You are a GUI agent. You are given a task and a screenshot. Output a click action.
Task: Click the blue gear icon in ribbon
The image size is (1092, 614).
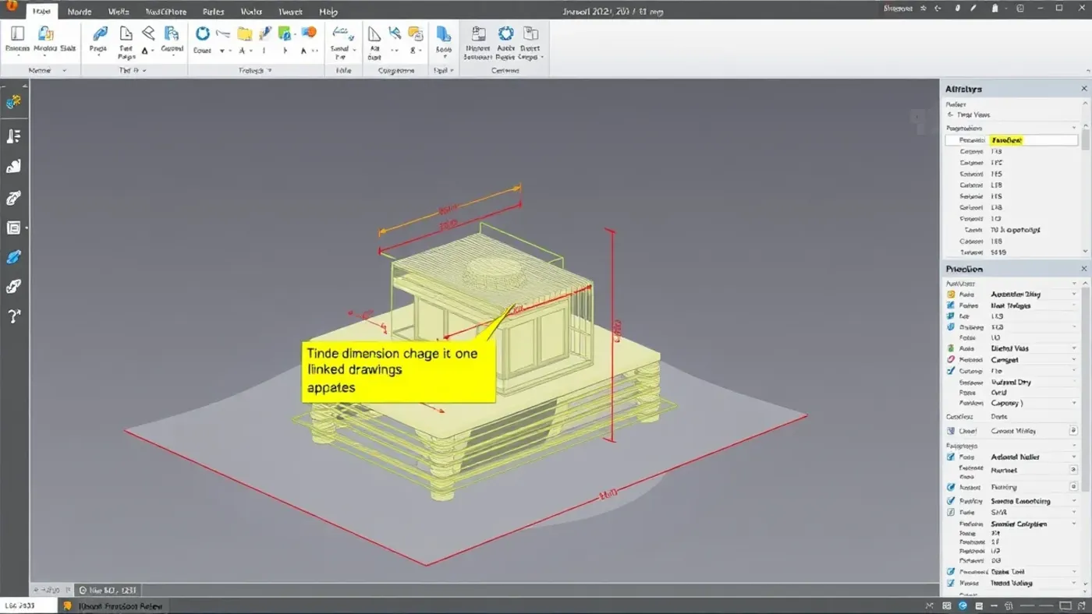pyautogui.click(x=505, y=33)
